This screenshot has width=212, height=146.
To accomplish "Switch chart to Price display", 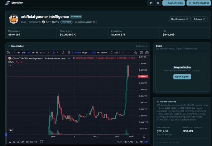I will point(77,53).
